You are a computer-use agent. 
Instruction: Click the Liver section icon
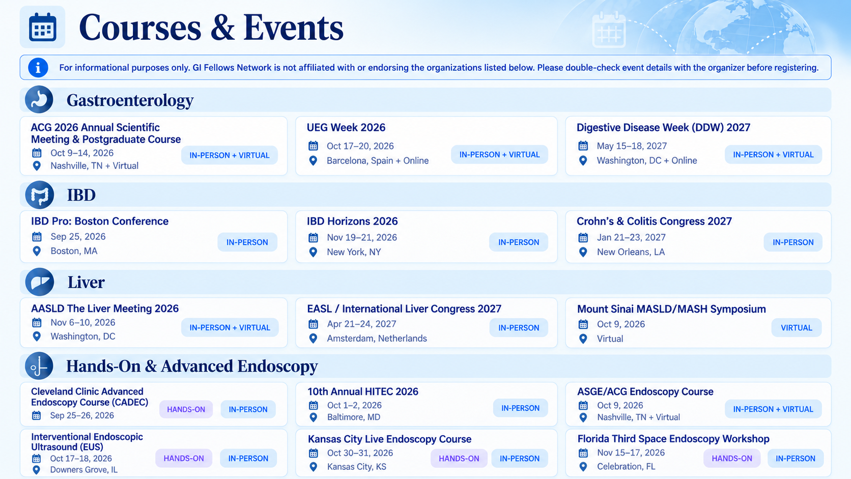[40, 282]
